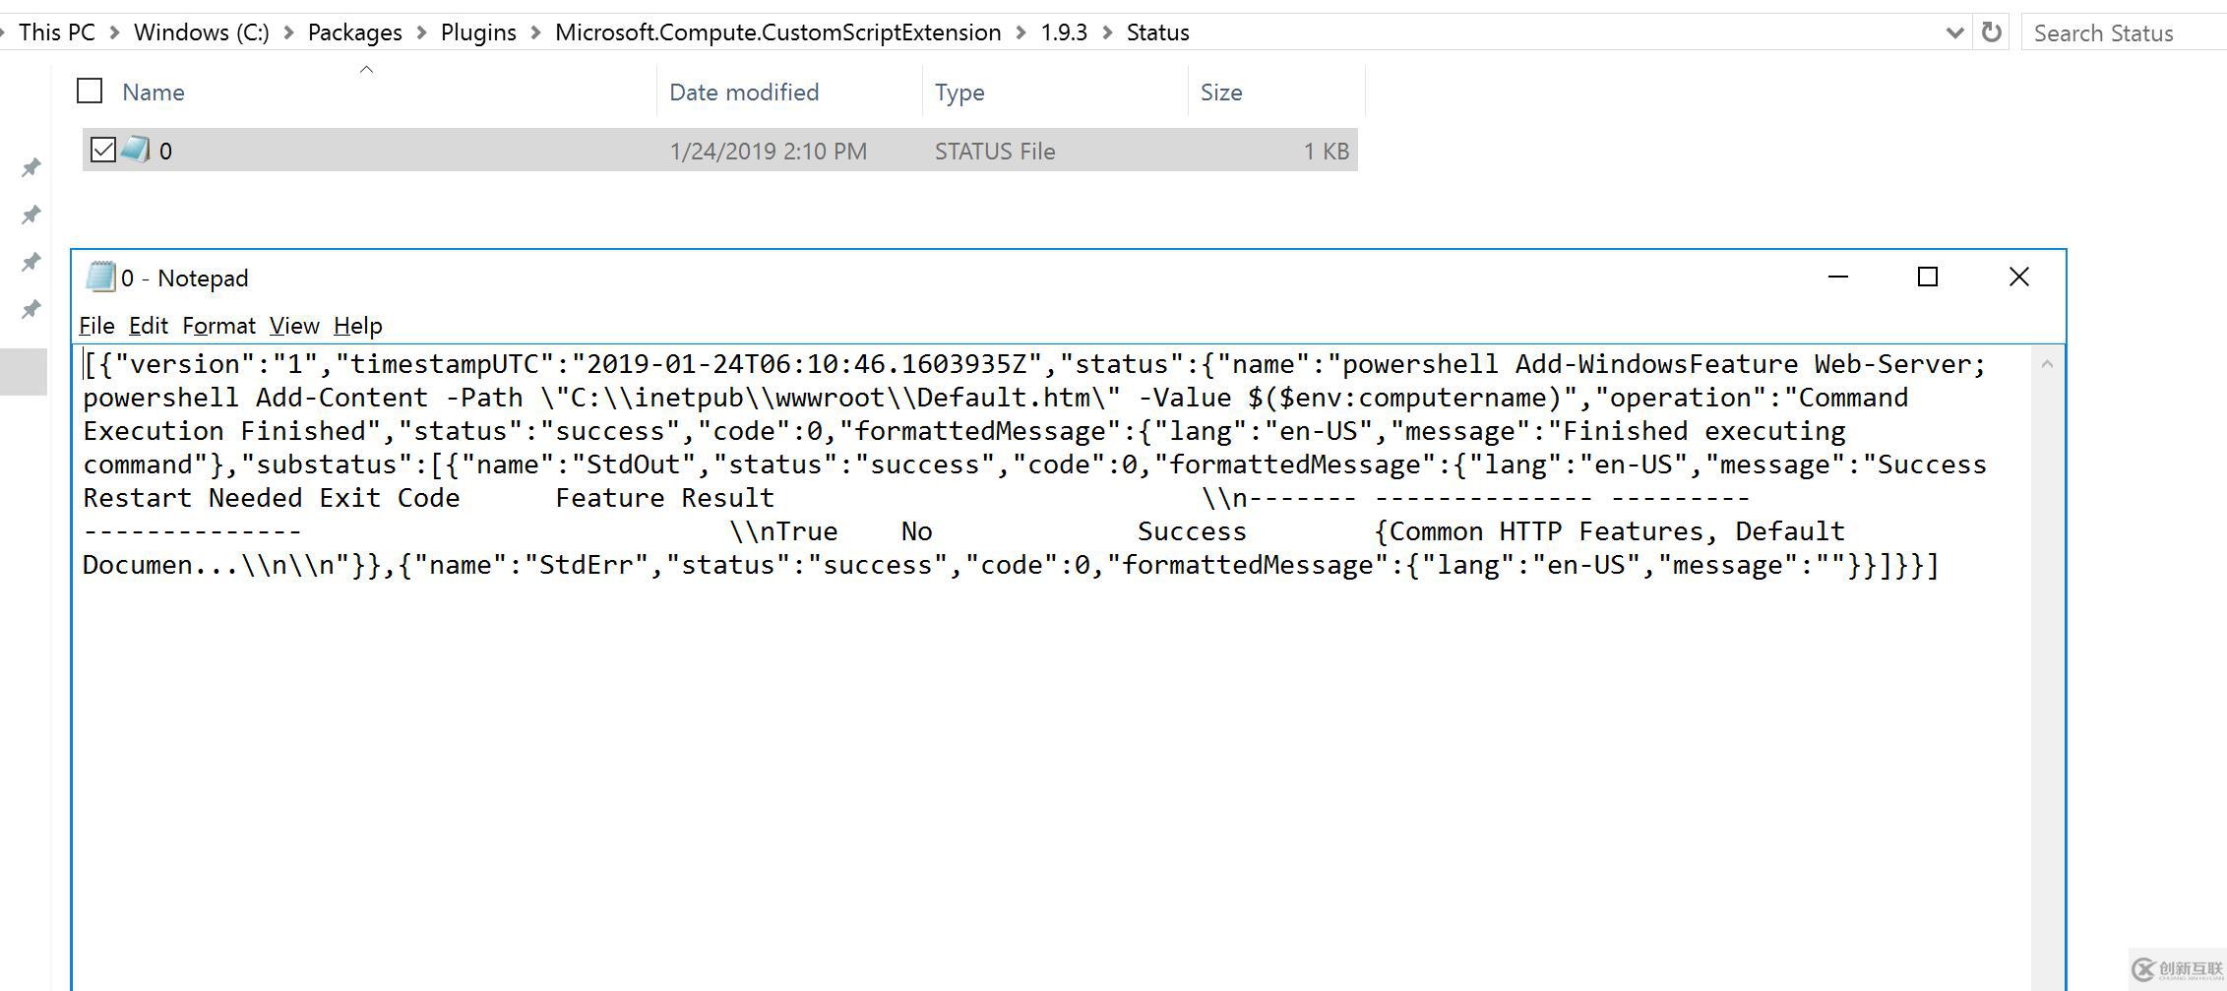Viewport: 2227px width, 991px height.
Task: Click the STATUS file icon for file 0
Action: click(136, 150)
